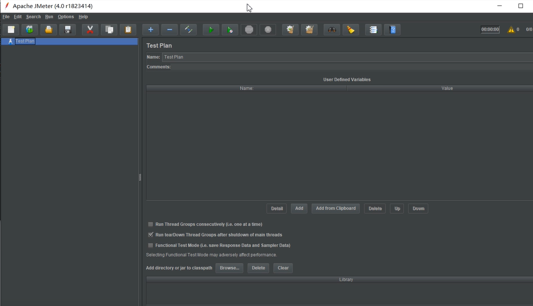Open the Templates icon in toolbar
The width and height of the screenshot is (533, 306).
pos(30,30)
